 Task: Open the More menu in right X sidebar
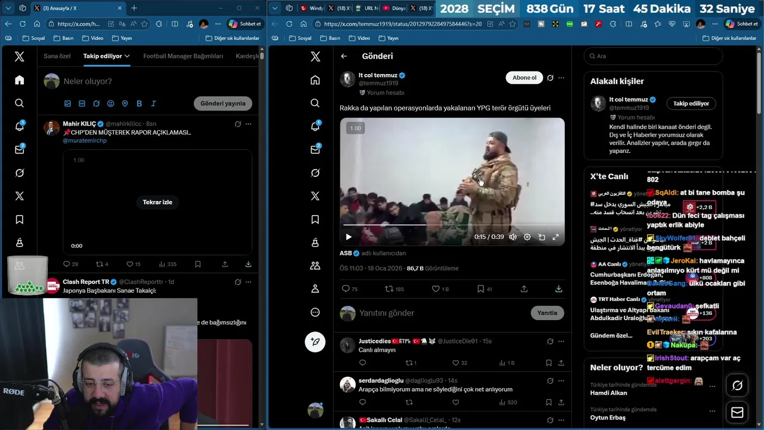click(315, 312)
